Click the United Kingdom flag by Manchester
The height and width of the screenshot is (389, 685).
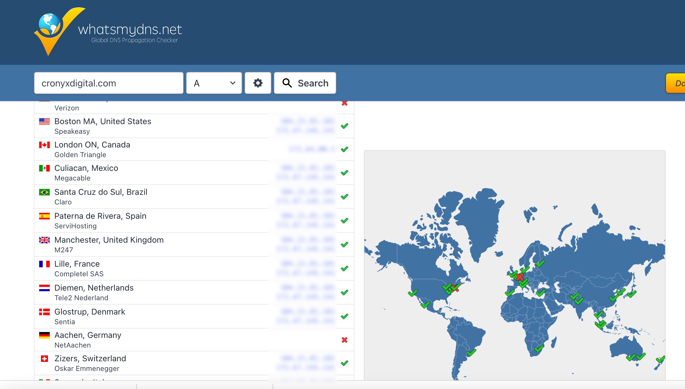(x=44, y=240)
